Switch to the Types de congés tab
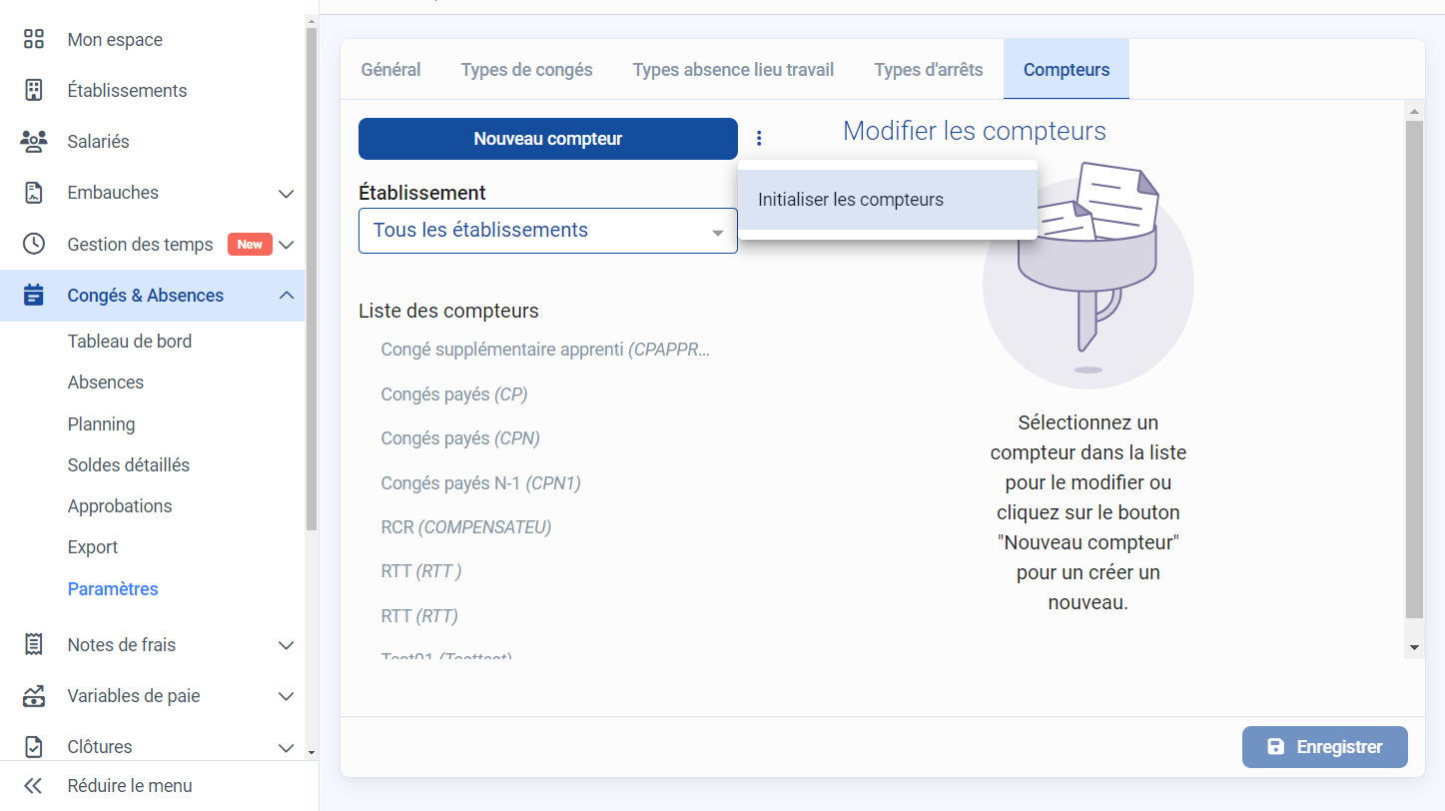The height and width of the screenshot is (811, 1445). [x=526, y=70]
